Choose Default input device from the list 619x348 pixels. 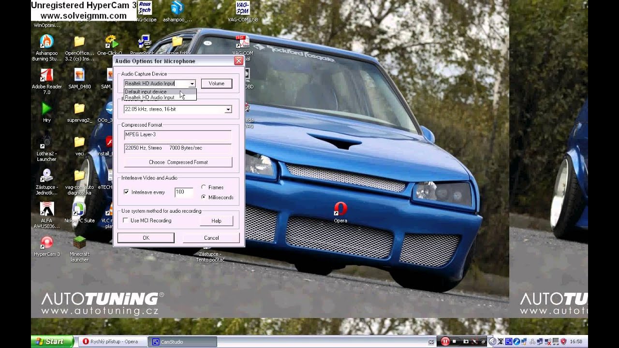tap(160, 91)
